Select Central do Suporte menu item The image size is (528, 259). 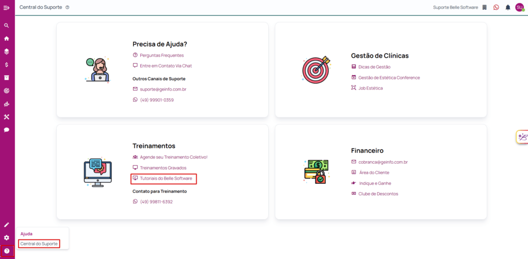click(x=39, y=244)
